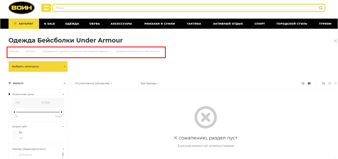Open the ВОИН logo home link
This screenshot has width=338, height=159.
coord(21,8)
